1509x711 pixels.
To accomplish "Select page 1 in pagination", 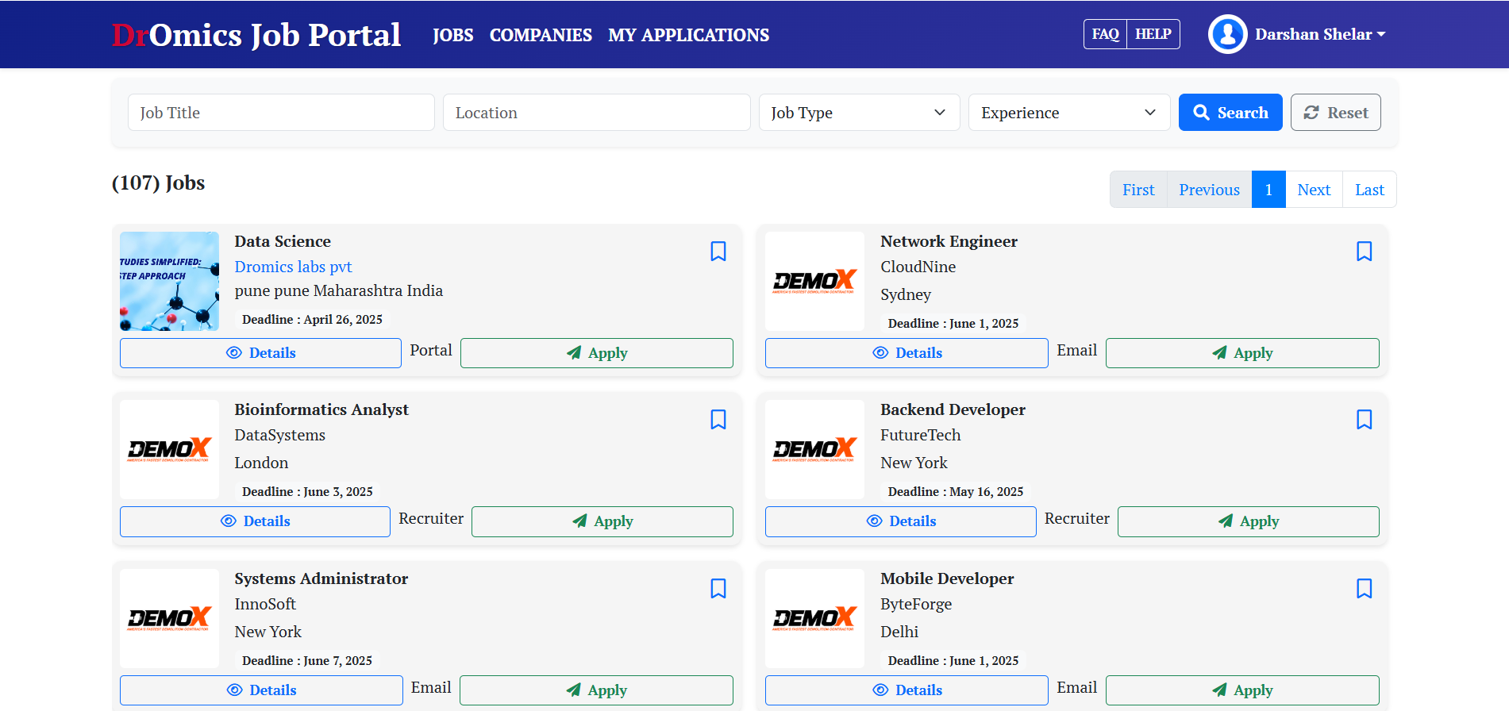I will [x=1268, y=190].
